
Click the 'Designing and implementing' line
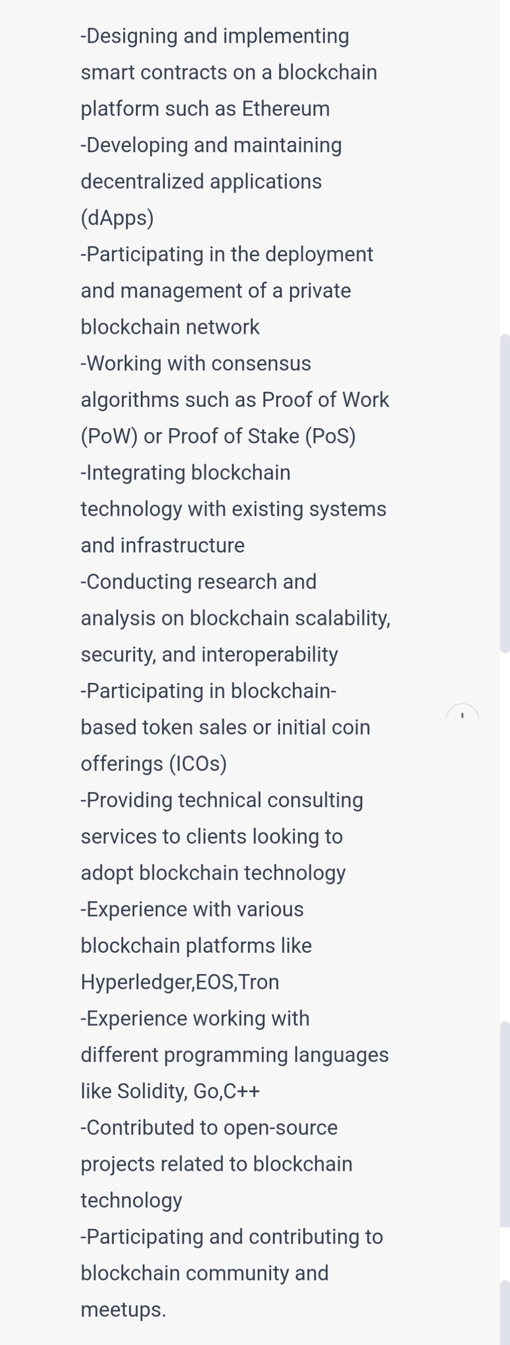[215, 36]
